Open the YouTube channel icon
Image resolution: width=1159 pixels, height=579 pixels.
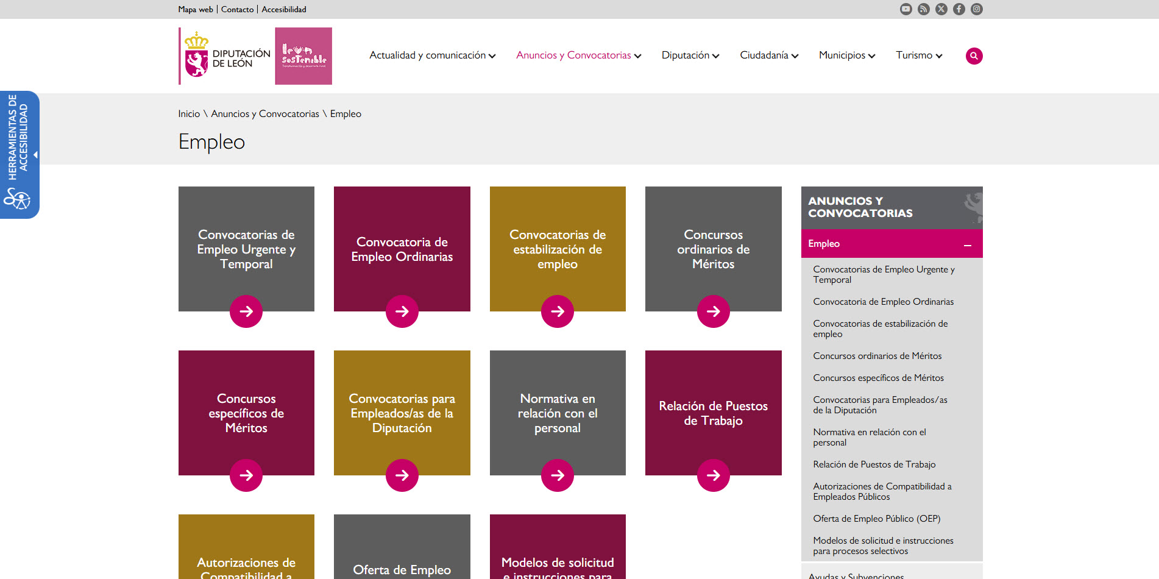coord(906,9)
